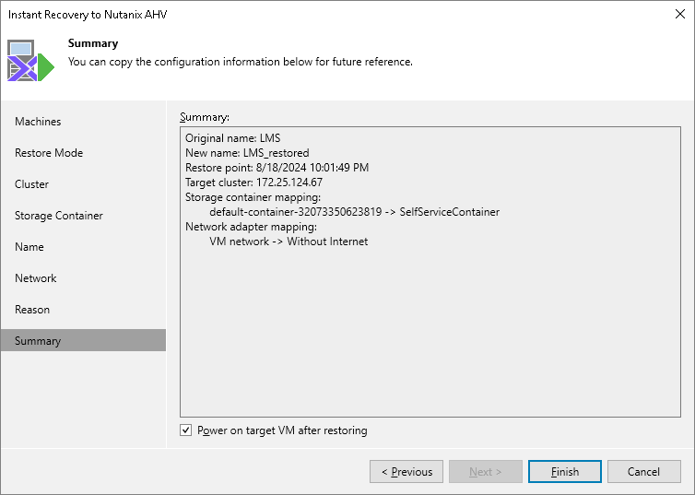Go to the Machines step

(x=38, y=122)
